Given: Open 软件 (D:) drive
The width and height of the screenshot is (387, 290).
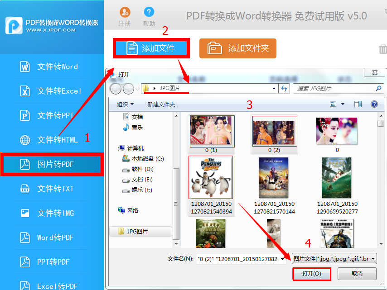Looking at the screenshot, I should click(x=138, y=169).
